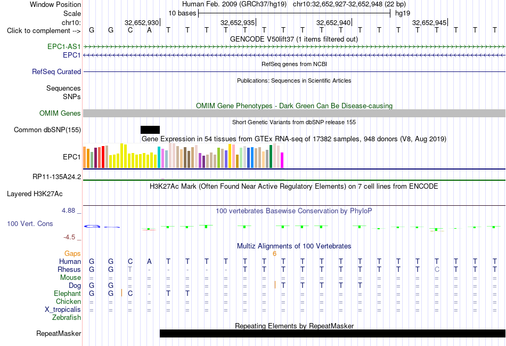Click the Rhesus species label
The height and width of the screenshot is (346, 506).
pyautogui.click(x=69, y=269)
